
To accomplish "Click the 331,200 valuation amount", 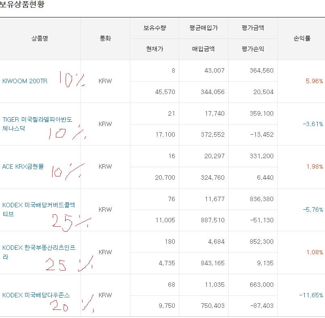I will click(261, 156).
